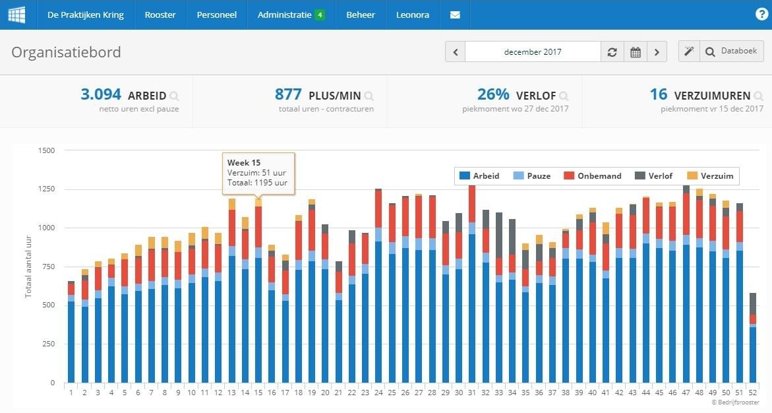The width and height of the screenshot is (772, 413).
Task: Advance to the next month with the right chevron
Action: 657,51
